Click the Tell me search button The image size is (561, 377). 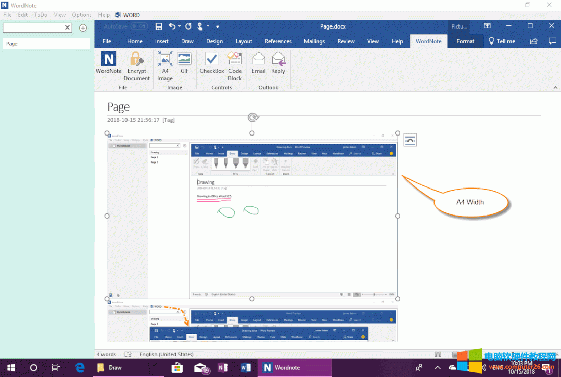pos(501,41)
